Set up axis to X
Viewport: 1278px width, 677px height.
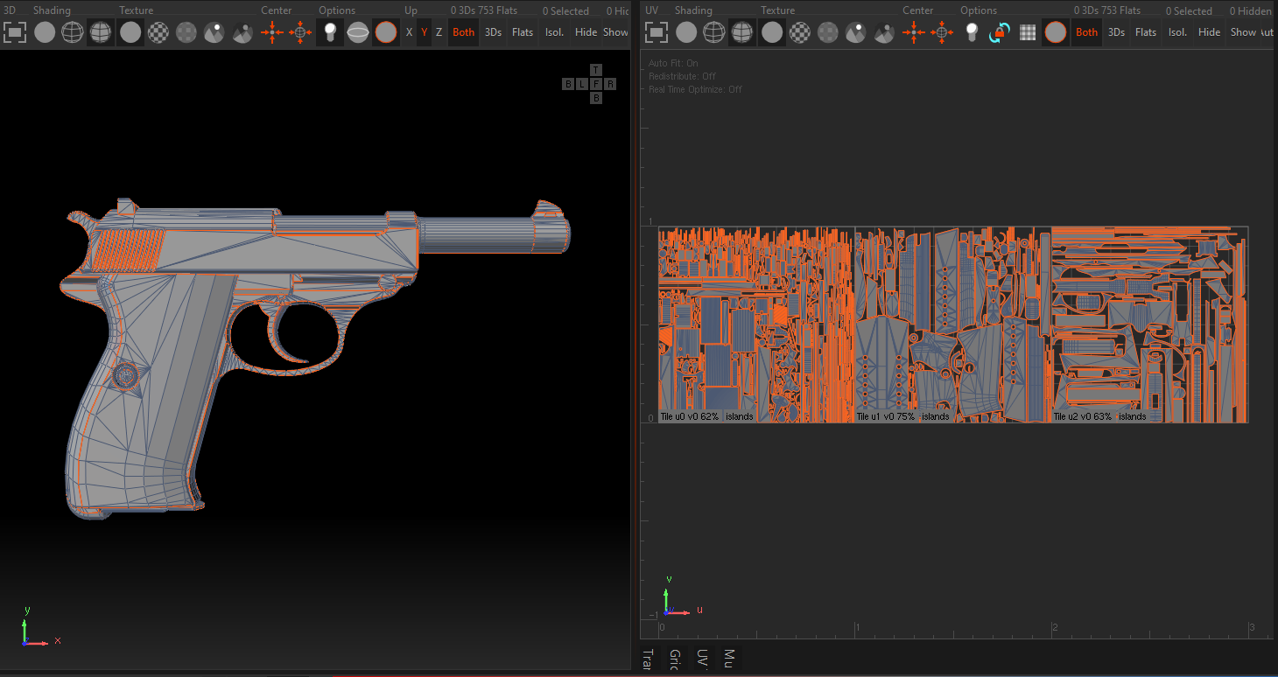click(x=409, y=32)
